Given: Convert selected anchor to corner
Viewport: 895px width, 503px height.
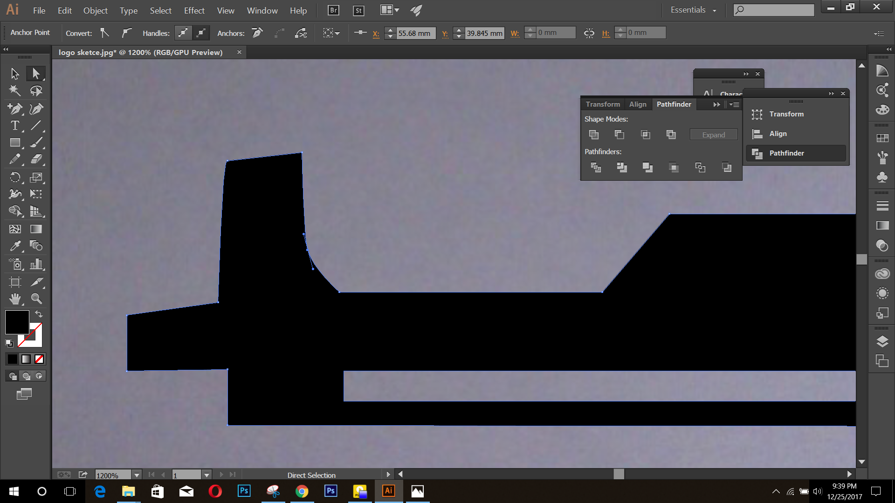Looking at the screenshot, I should click(x=105, y=33).
